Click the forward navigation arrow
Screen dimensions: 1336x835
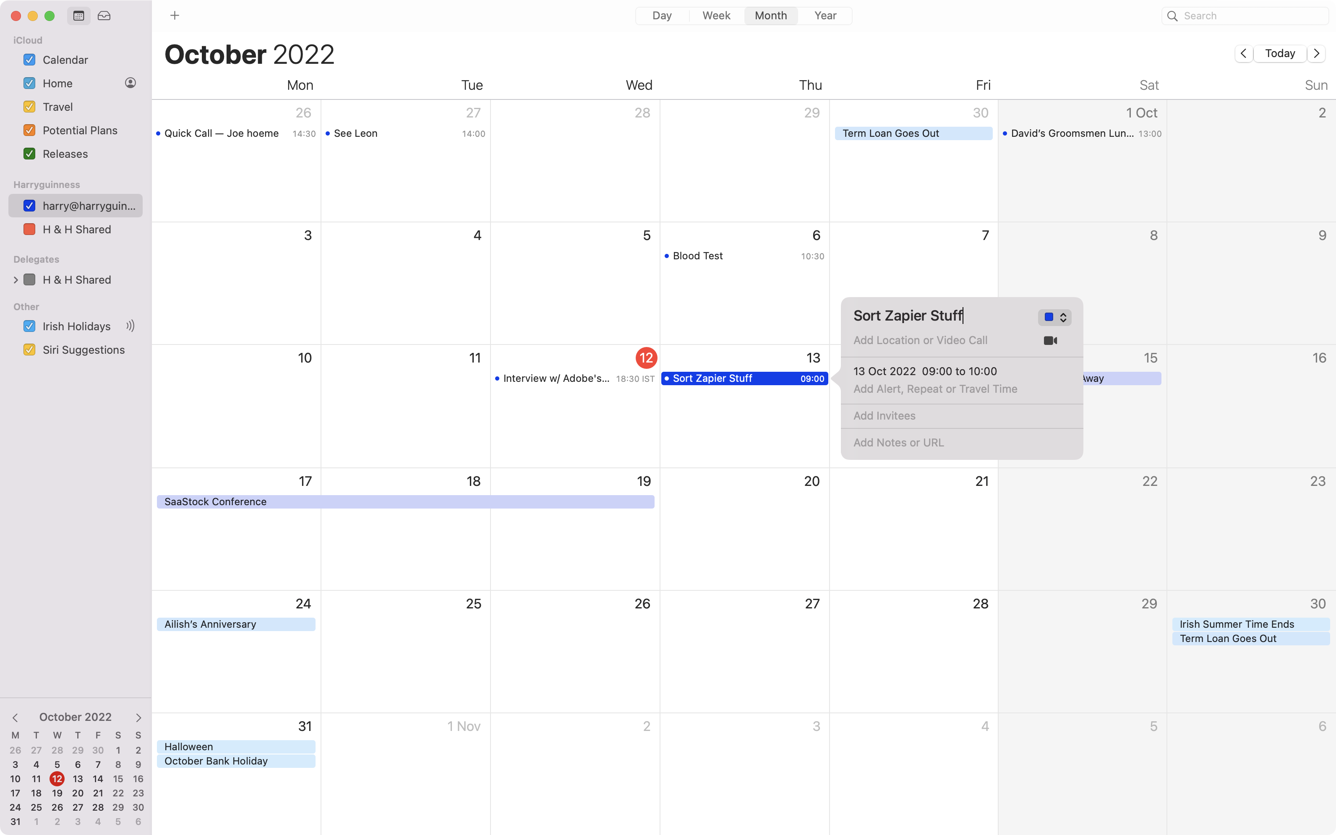point(1317,53)
